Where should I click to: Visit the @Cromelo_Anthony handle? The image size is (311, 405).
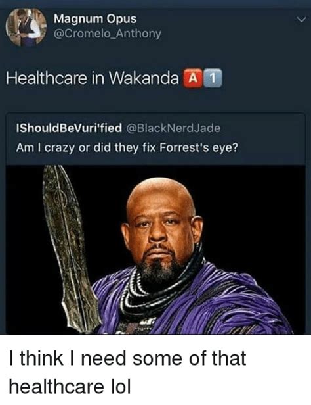(107, 34)
